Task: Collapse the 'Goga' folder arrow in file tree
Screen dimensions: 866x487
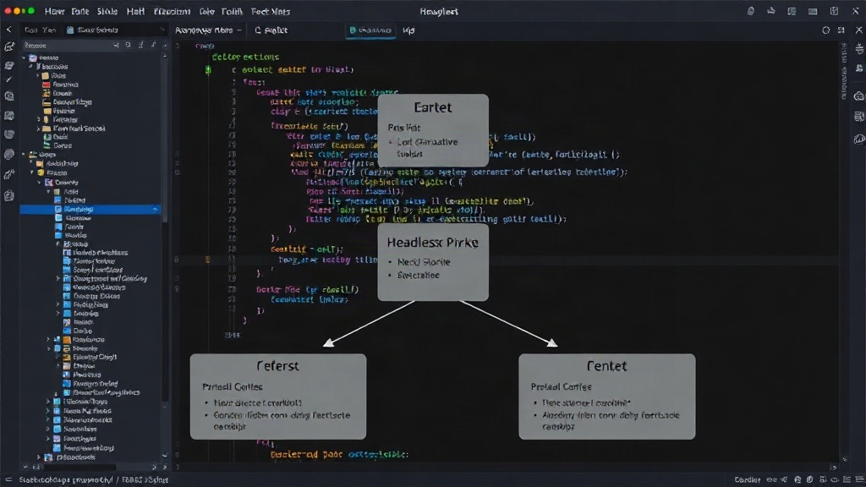Action: pos(25,155)
